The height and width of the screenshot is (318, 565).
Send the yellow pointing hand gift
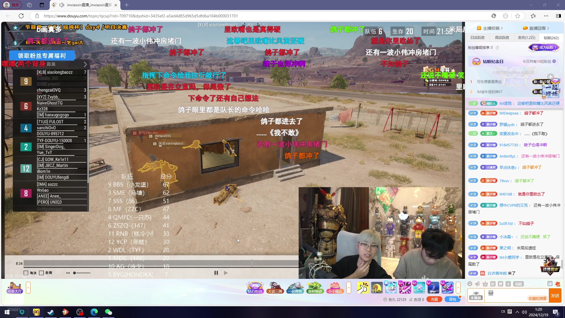pyautogui.click(x=363, y=287)
